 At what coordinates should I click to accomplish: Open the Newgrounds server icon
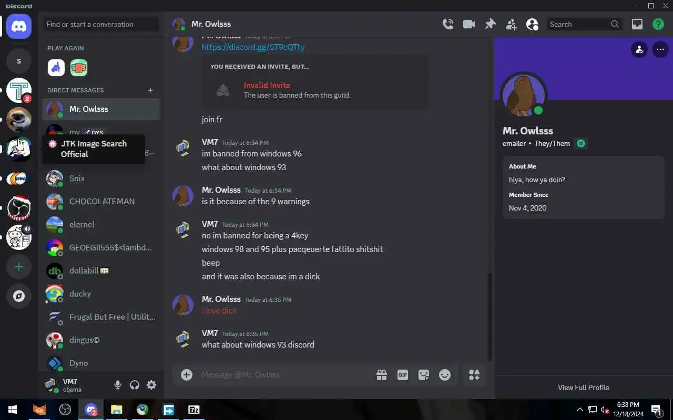point(19,179)
